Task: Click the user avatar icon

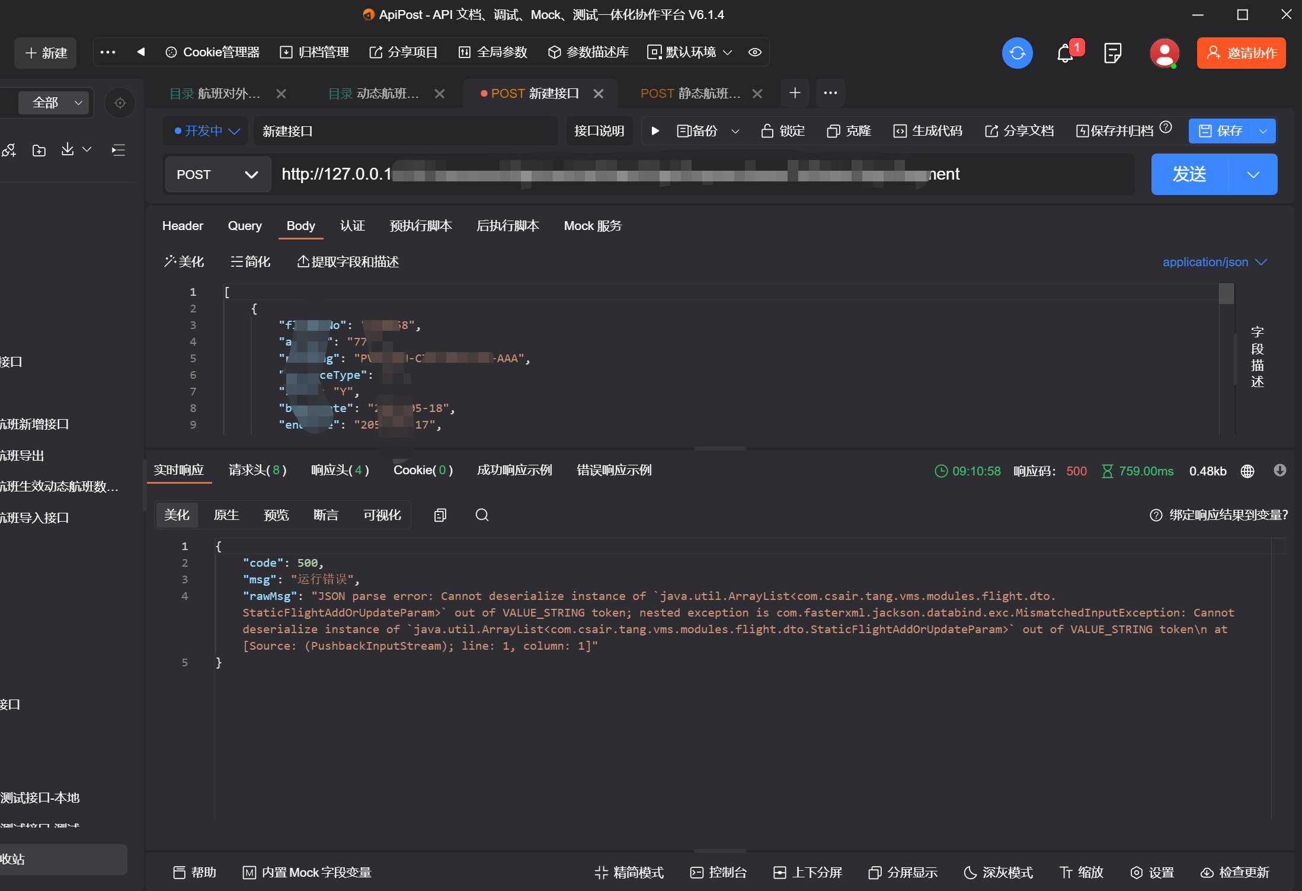Action: tap(1164, 53)
